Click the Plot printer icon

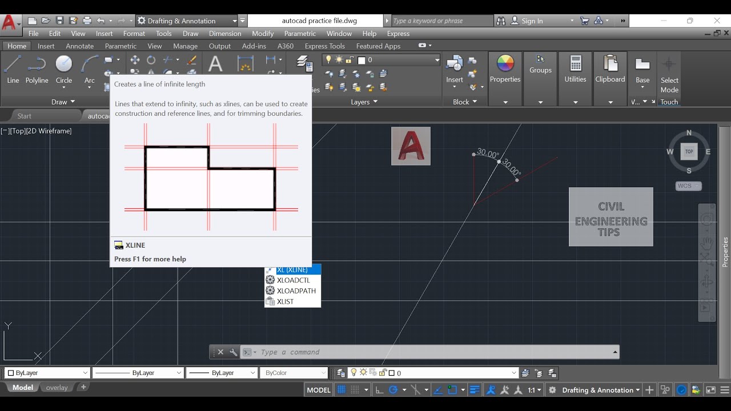point(87,21)
